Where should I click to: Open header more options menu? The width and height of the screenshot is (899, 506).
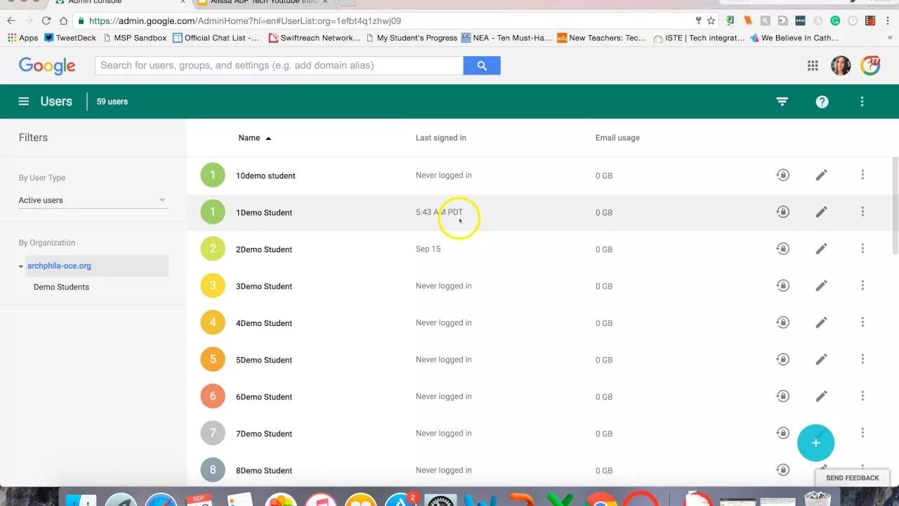tap(862, 101)
